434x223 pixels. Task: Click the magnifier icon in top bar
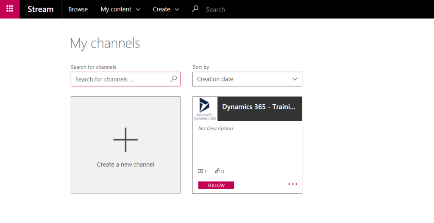click(195, 9)
